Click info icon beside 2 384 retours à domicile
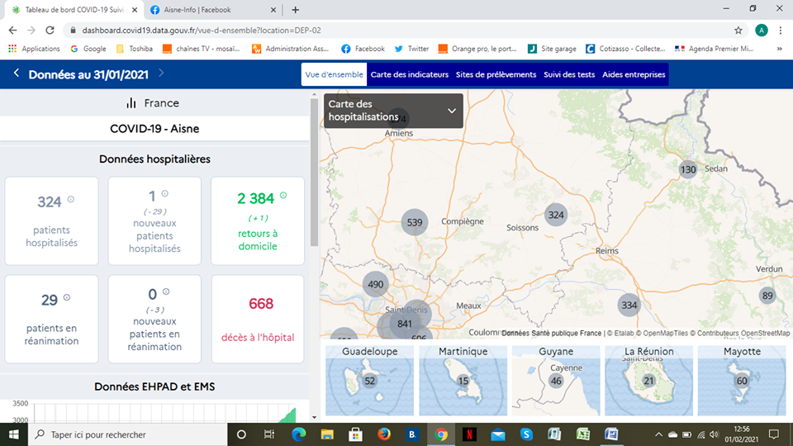Screen dimensions: 793x446 (x=283, y=196)
